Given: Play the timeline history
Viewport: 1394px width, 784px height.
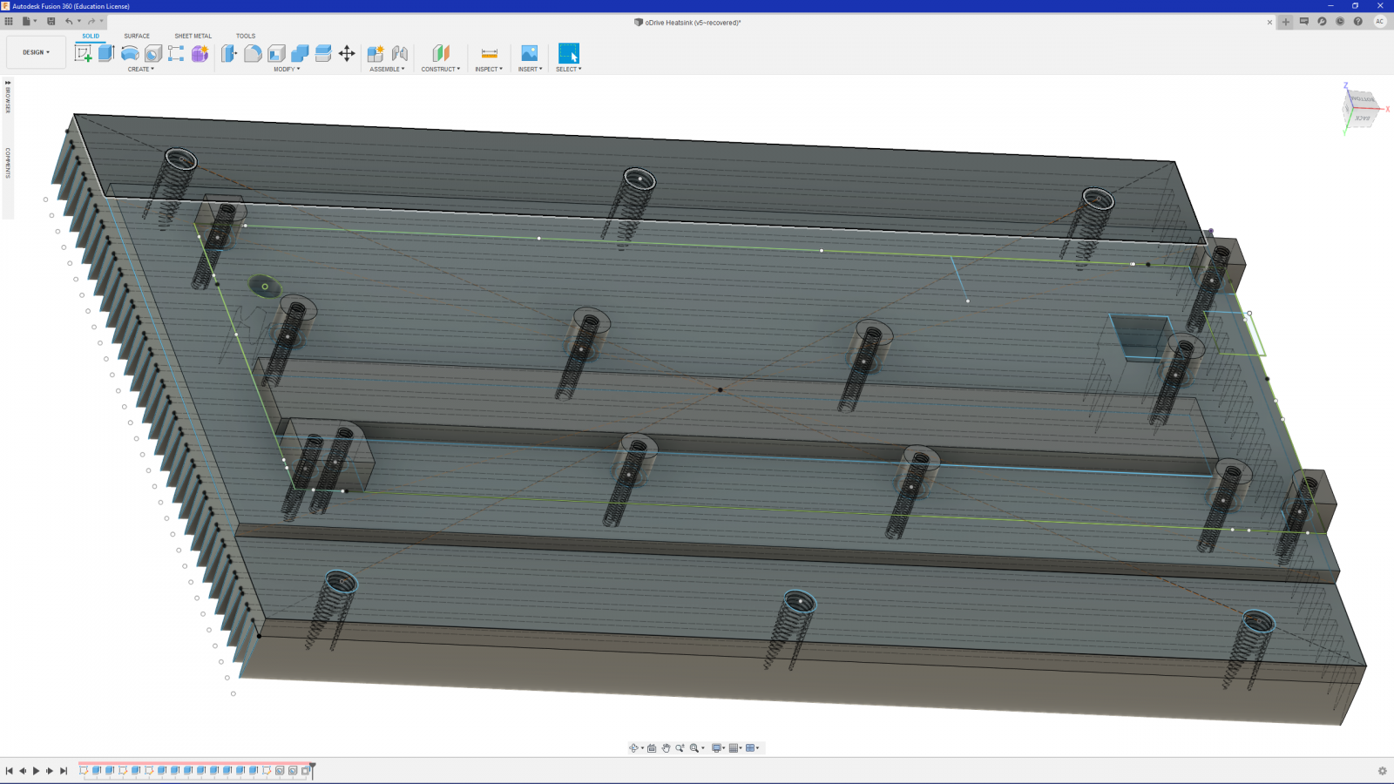Looking at the screenshot, I should [x=36, y=771].
